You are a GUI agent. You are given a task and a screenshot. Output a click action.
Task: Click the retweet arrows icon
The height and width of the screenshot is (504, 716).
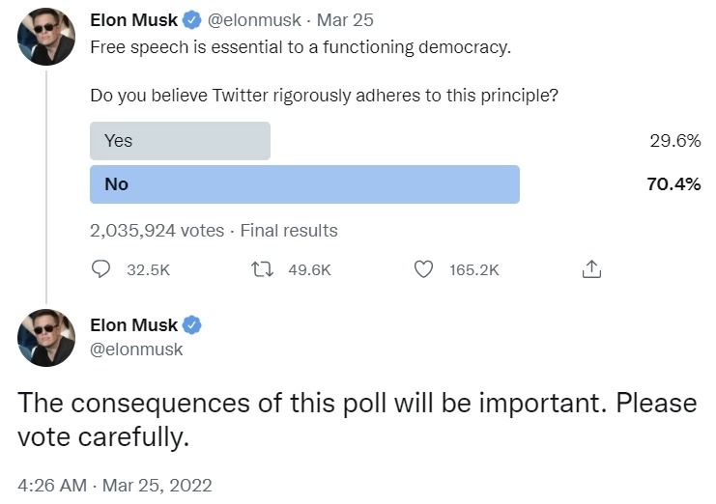click(x=263, y=269)
